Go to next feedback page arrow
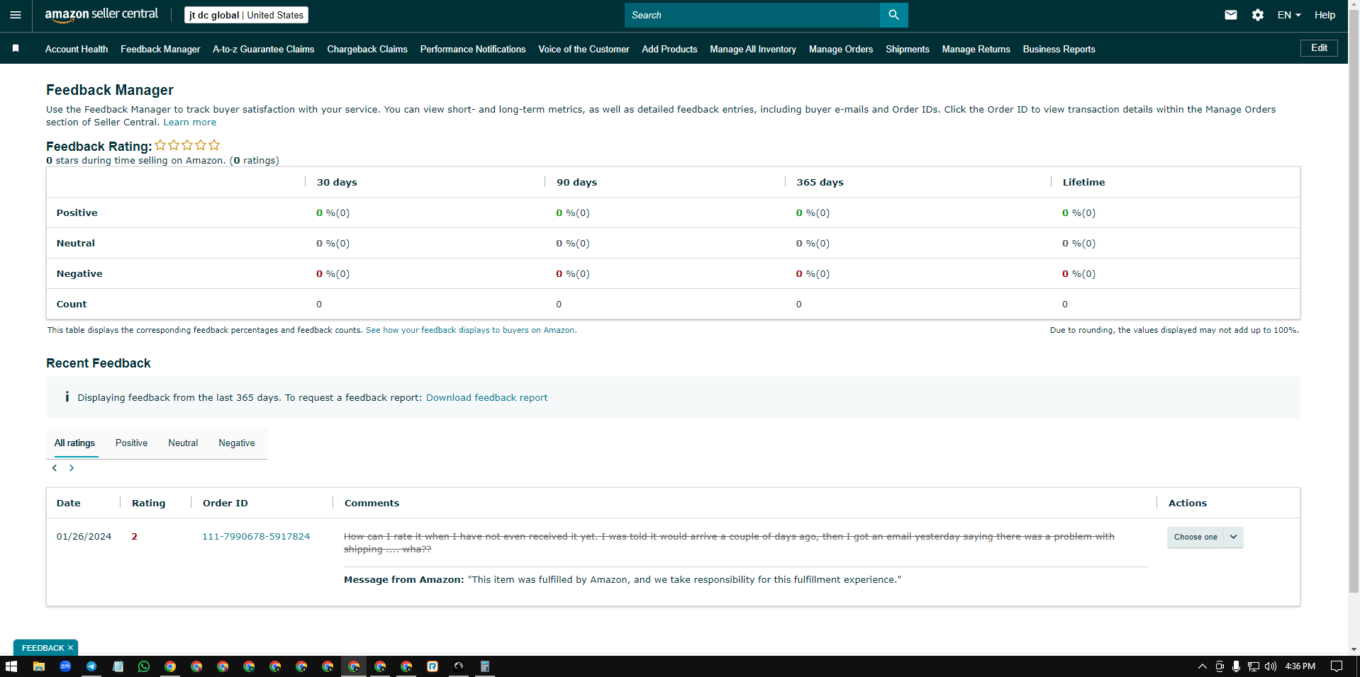Viewport: 1360px width, 677px height. click(72, 468)
